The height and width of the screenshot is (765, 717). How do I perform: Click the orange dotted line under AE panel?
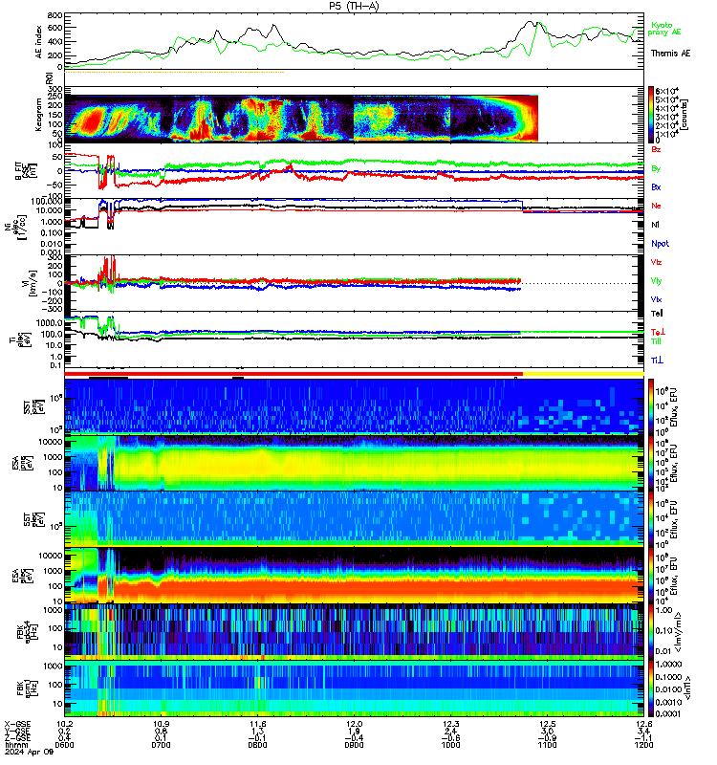coord(174,73)
